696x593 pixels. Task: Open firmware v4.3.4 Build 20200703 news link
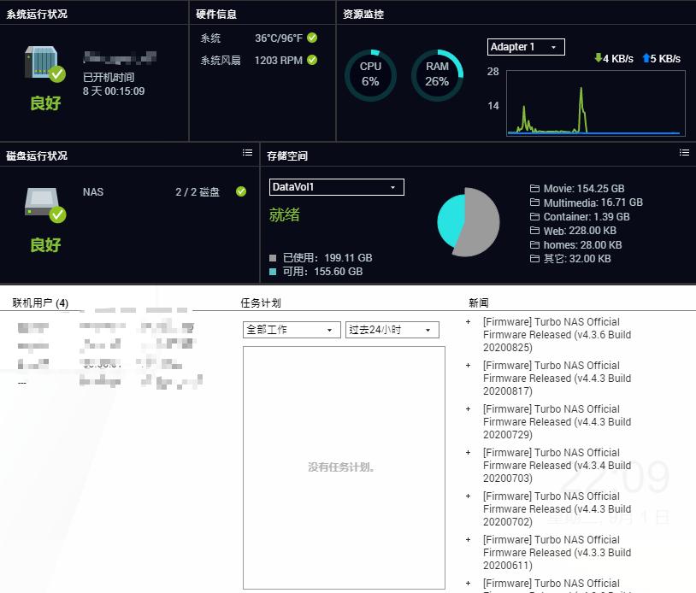pos(557,466)
